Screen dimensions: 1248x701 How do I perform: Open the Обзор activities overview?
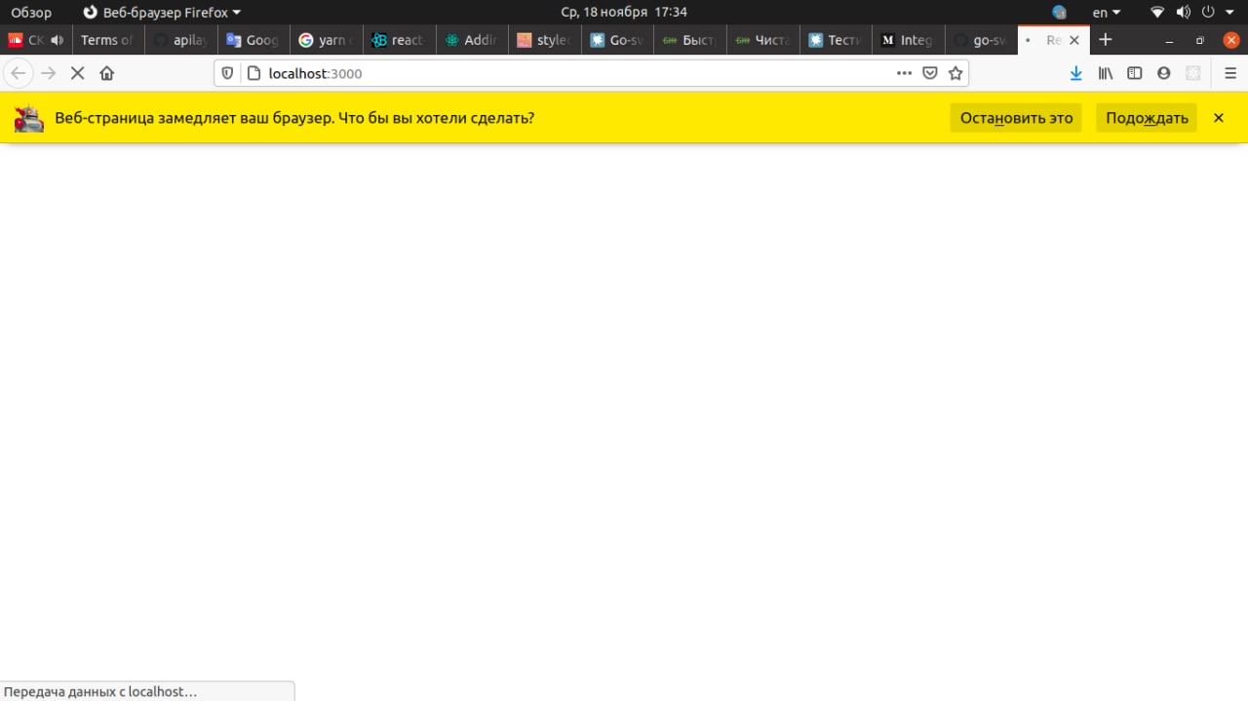(x=31, y=13)
